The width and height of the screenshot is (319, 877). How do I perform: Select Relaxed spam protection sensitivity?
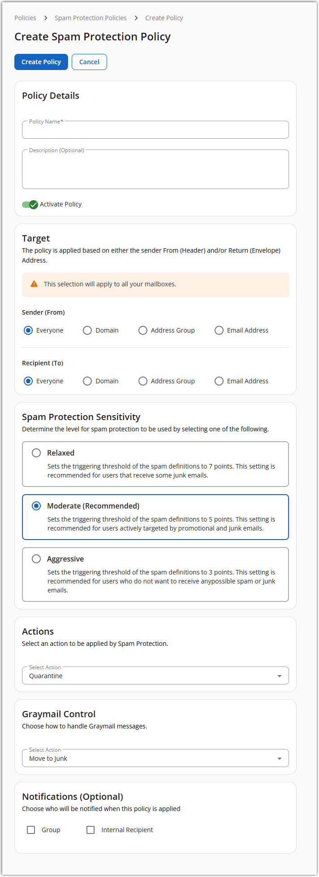(36, 453)
